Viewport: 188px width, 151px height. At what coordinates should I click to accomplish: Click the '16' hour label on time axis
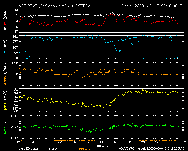coord(115,142)
